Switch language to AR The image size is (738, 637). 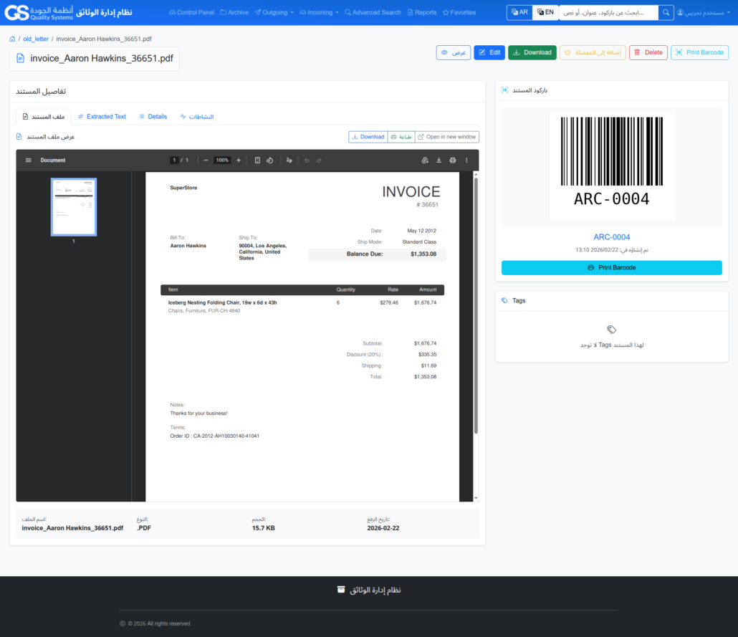click(519, 12)
